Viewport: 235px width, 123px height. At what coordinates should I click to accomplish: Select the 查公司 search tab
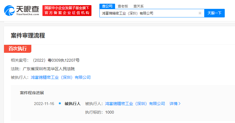(107, 6)
